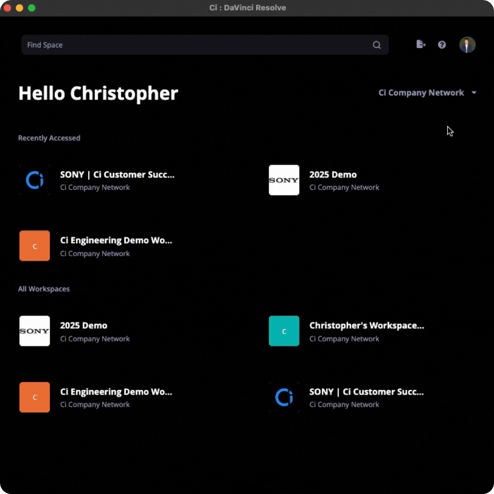Image resolution: width=494 pixels, height=494 pixels.
Task: Click the Ci logo icon under All Workspaces
Action: tap(284, 397)
